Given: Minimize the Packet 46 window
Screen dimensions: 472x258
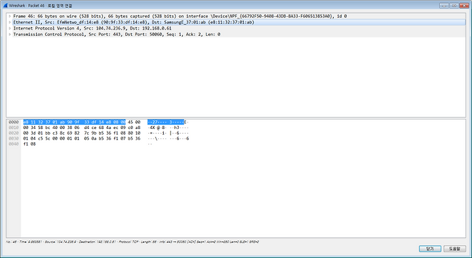Looking at the screenshot, I should (x=444, y=5).
